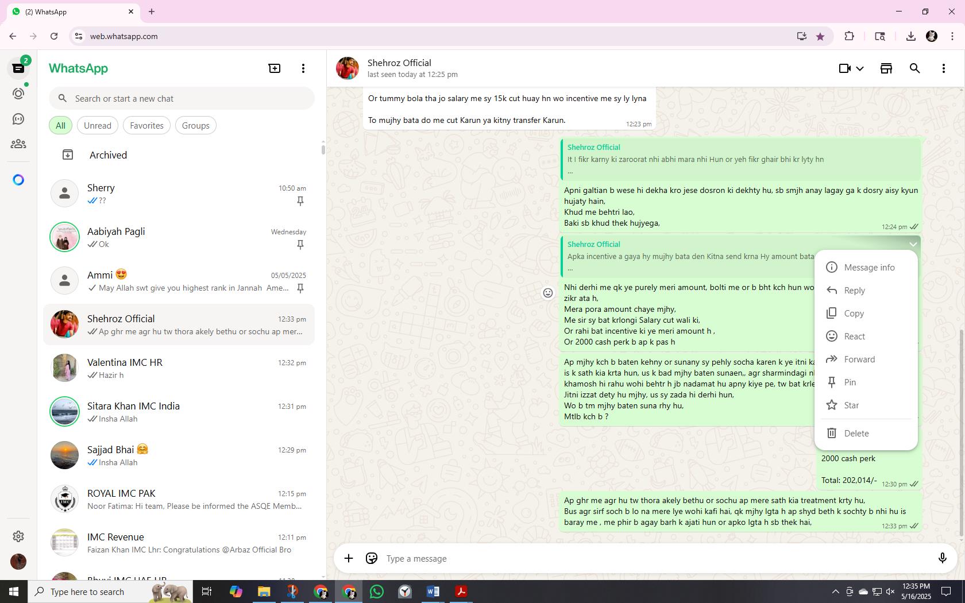Select the All chat filter
The width and height of the screenshot is (965, 603).
[x=60, y=126]
